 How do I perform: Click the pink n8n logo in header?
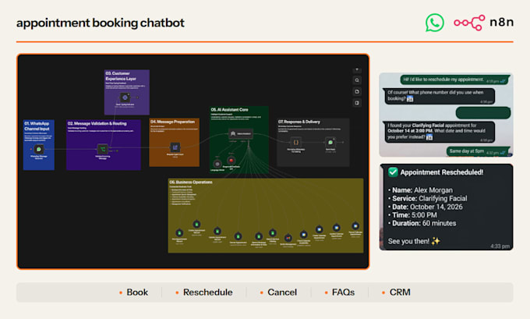[x=469, y=23]
